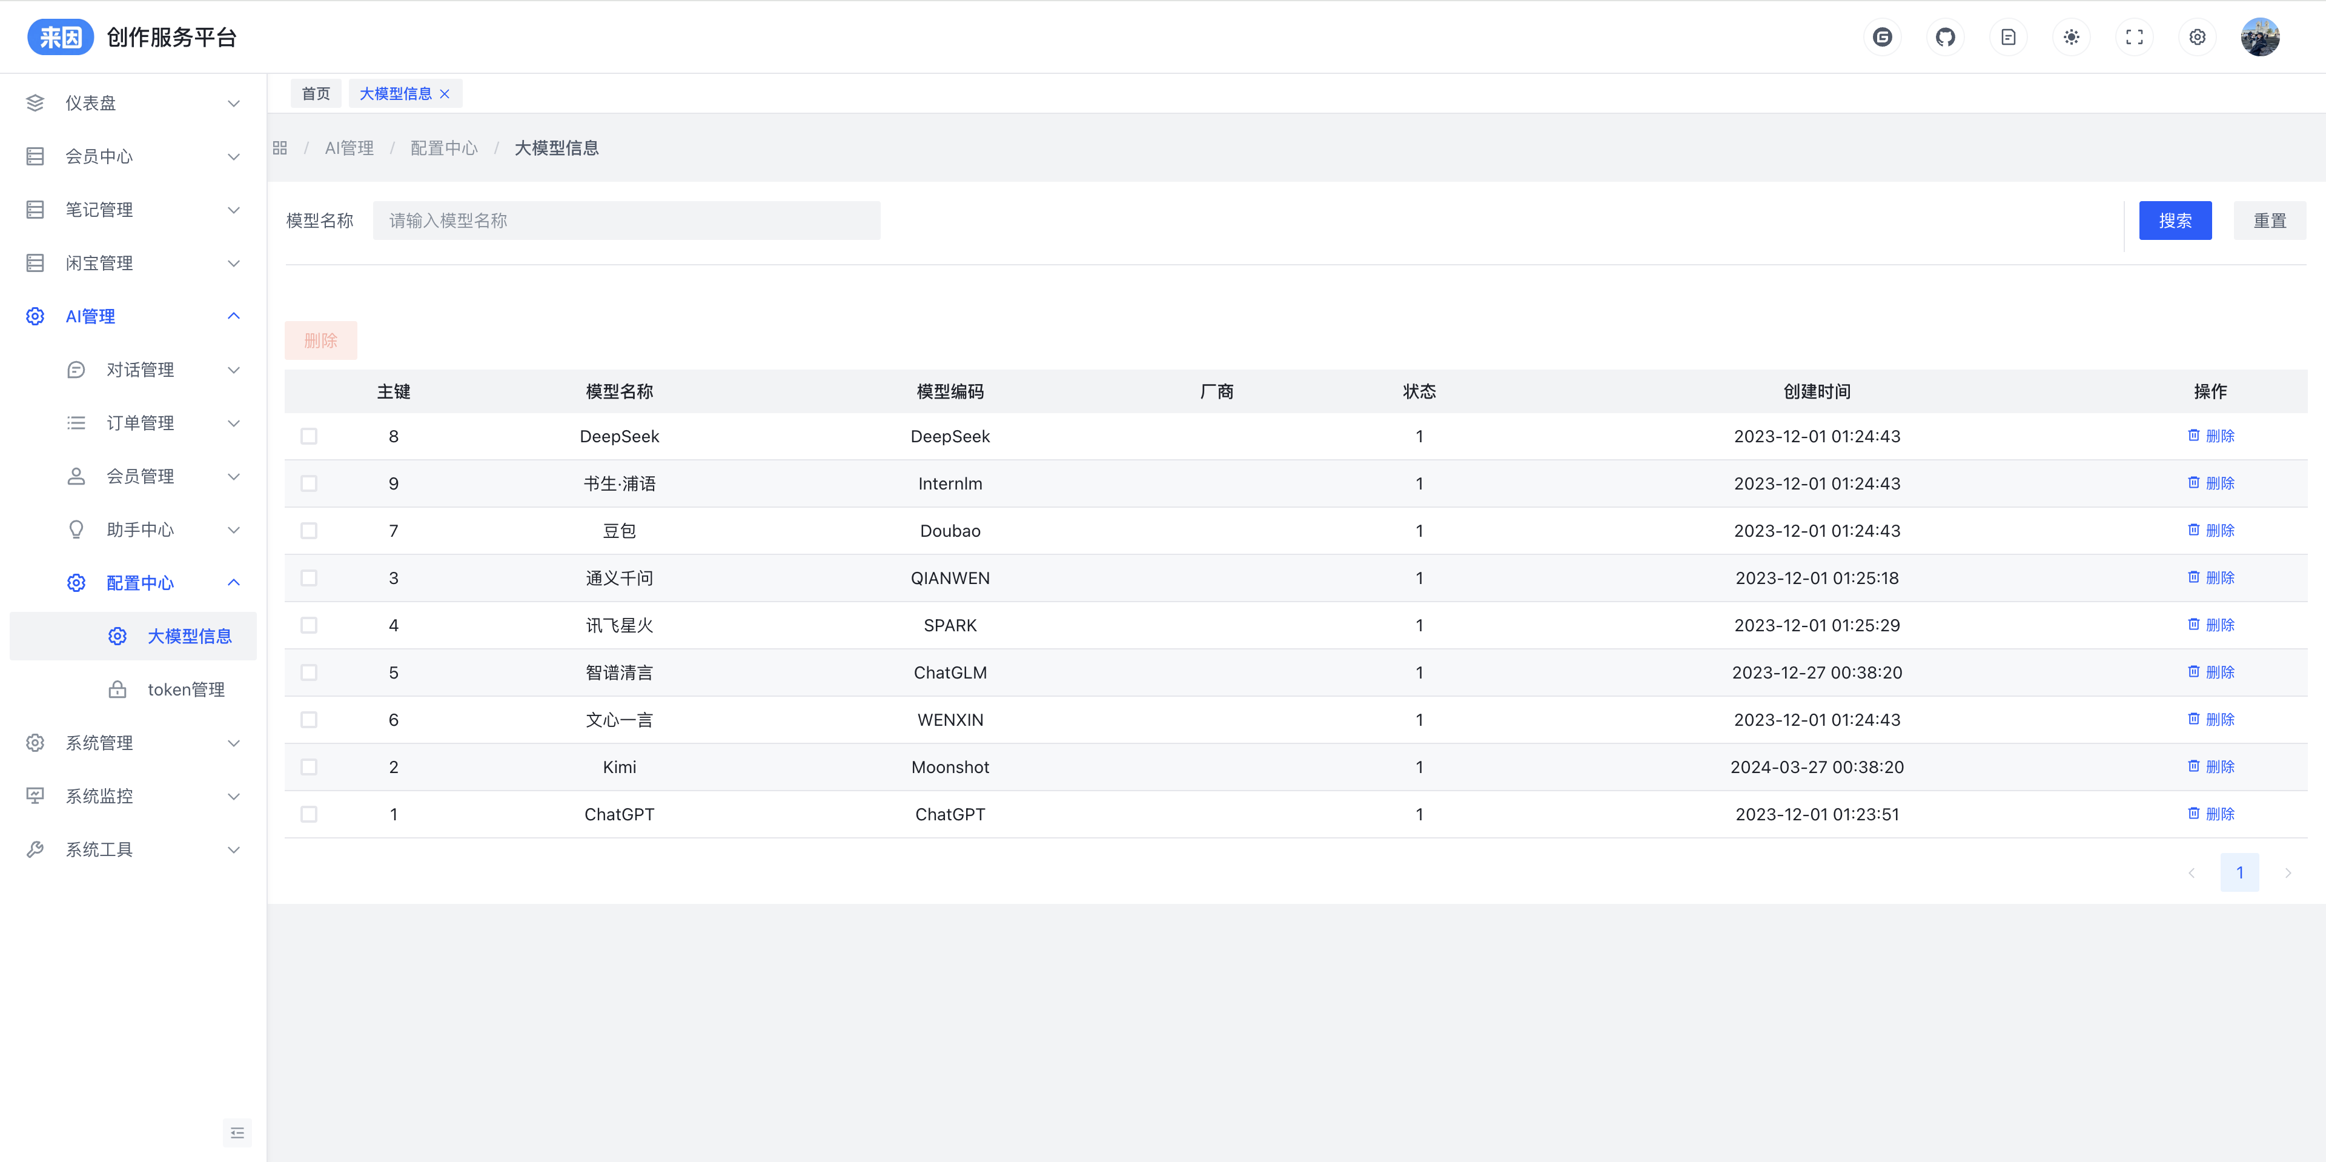Screen dimensions: 2326x1162
Task: Open the GitHub icon in header
Action: click(x=1945, y=37)
